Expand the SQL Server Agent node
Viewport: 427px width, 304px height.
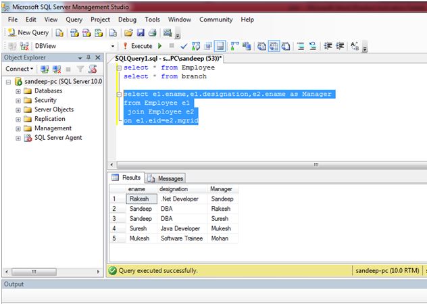click(x=18, y=138)
